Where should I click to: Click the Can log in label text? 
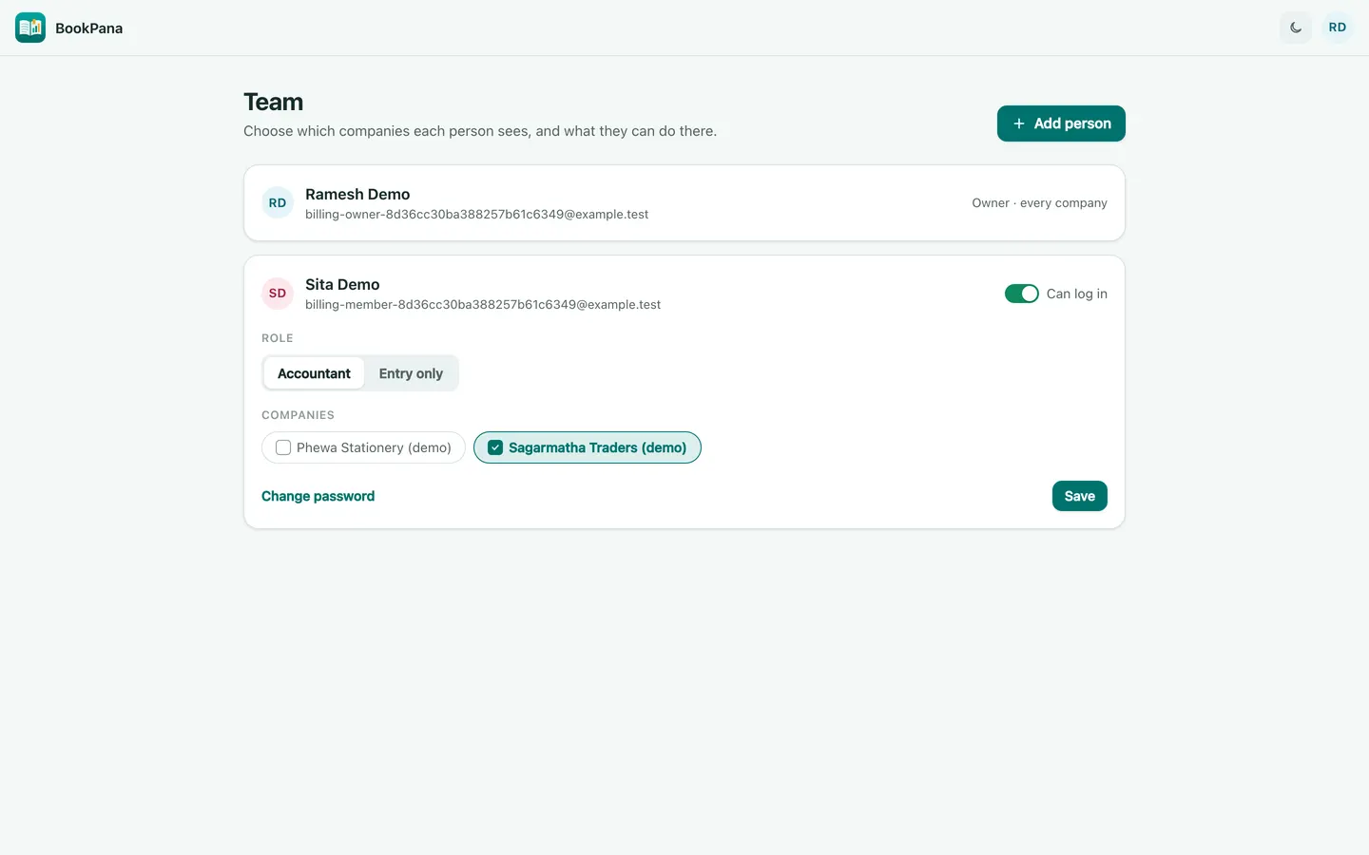click(x=1077, y=294)
